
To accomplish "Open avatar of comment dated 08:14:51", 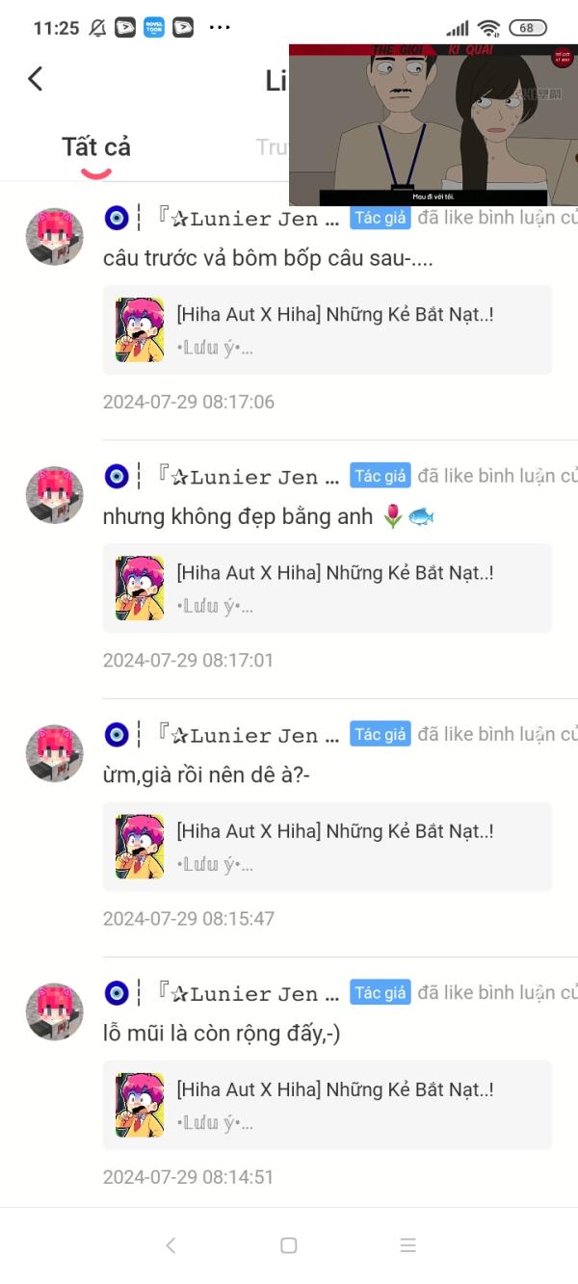I will [x=54, y=1011].
